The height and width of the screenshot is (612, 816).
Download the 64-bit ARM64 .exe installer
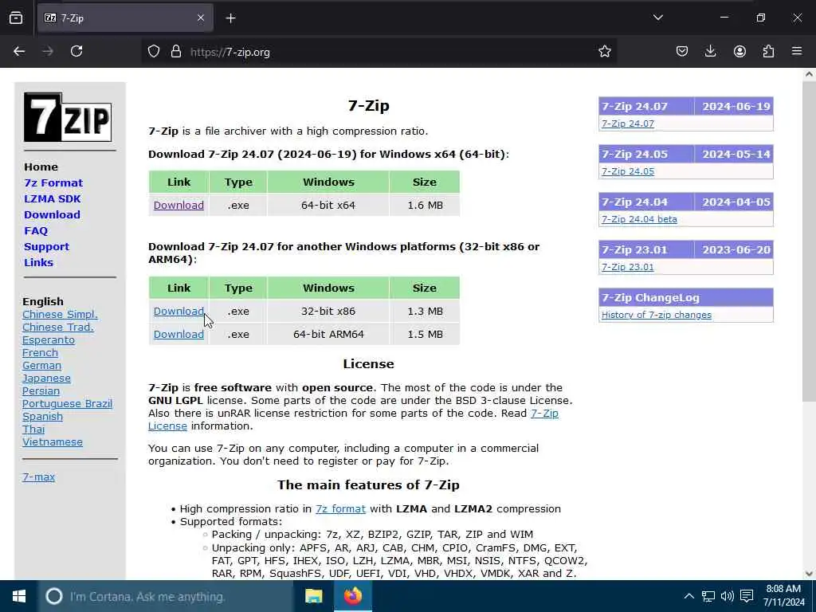point(178,334)
